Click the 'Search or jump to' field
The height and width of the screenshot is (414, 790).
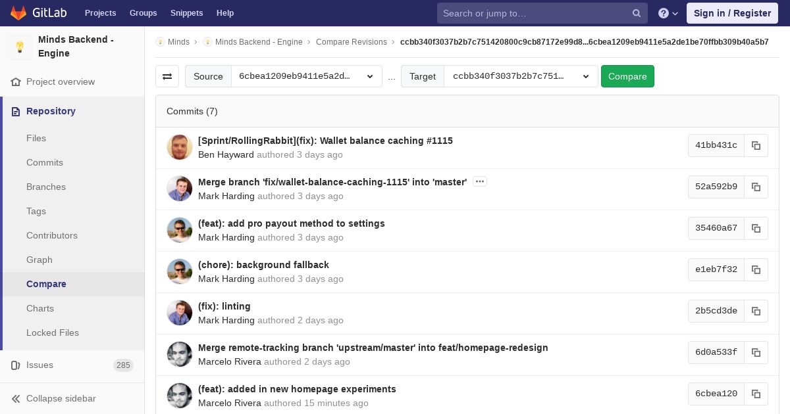coord(542,13)
